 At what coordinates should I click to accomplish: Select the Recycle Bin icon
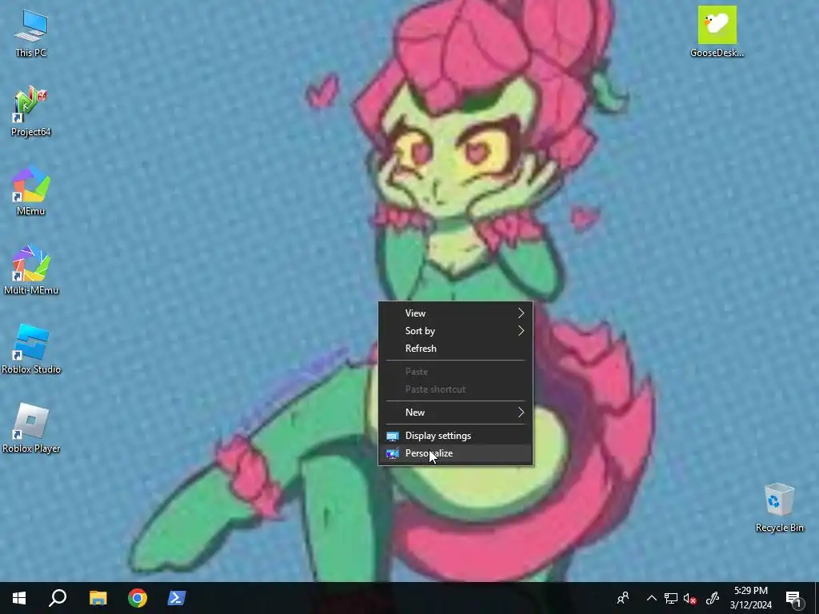pos(779,508)
